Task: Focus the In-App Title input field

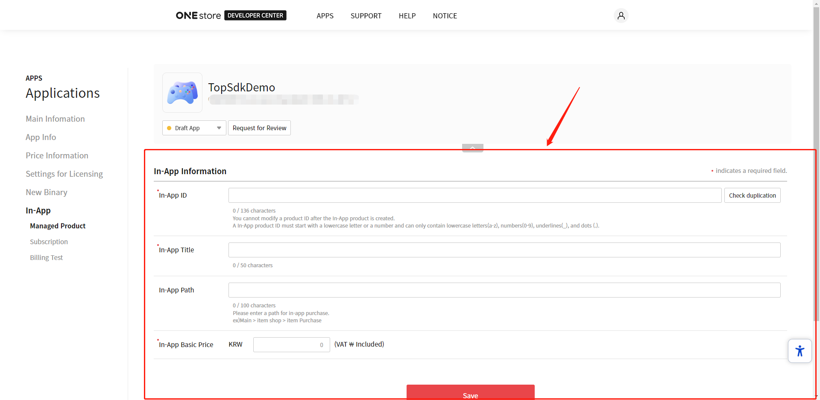Action: pyautogui.click(x=504, y=250)
